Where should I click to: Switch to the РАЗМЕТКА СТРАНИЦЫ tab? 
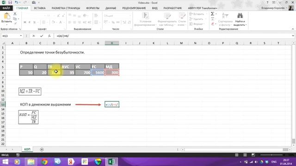click(x=66, y=8)
